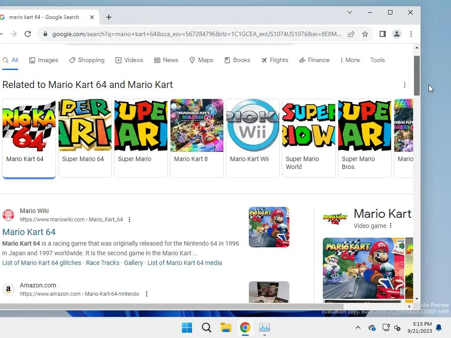451x338 pixels.
Task: Open the Race Tracks sitelink
Action: click(103, 263)
